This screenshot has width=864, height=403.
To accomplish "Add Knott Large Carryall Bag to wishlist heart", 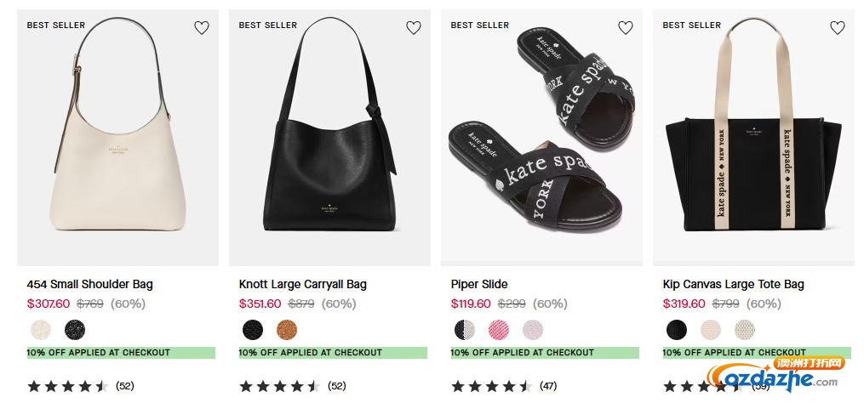I will (414, 28).
